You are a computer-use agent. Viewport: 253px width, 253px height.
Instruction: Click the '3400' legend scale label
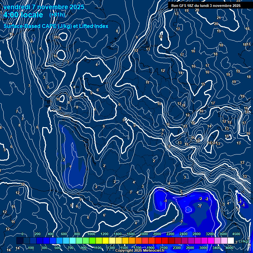(x=216, y=248)
